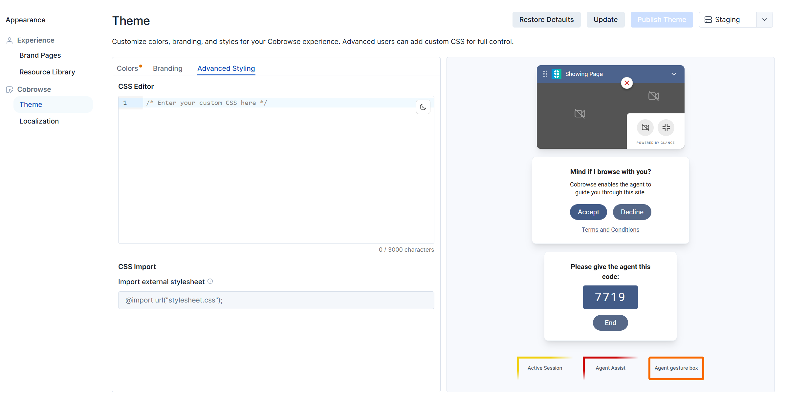Click the camera-off button in preview control panel

pyautogui.click(x=645, y=127)
